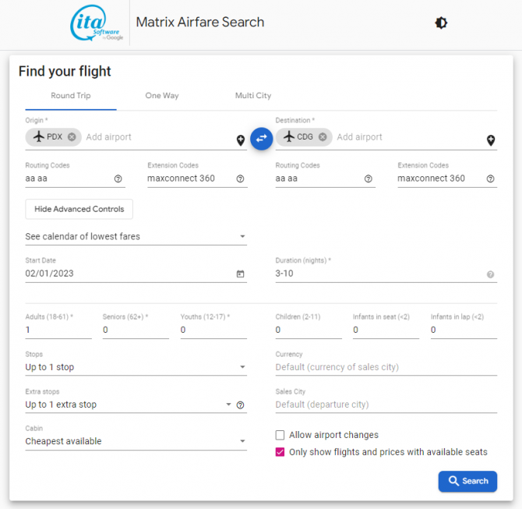The height and width of the screenshot is (509, 522).
Task: Open the Cabin dropdown
Action: (x=136, y=441)
